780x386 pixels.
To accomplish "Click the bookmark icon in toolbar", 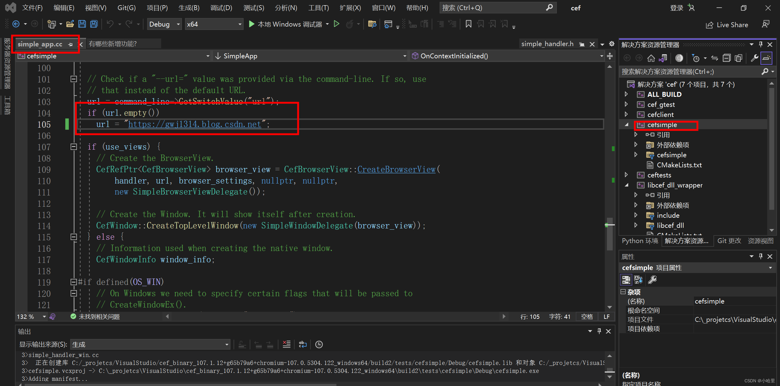I will tap(468, 24).
